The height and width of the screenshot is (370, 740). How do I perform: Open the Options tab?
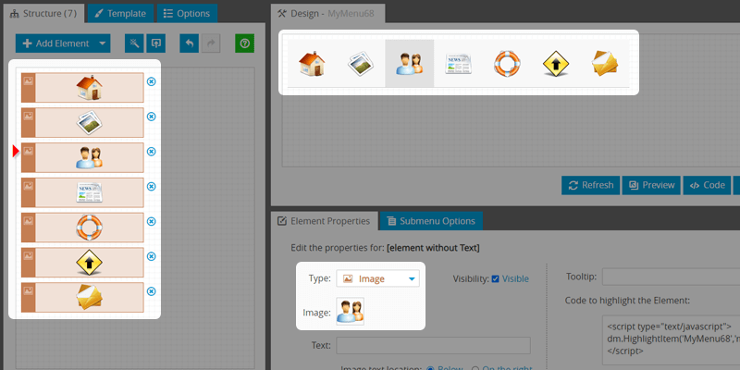187,13
